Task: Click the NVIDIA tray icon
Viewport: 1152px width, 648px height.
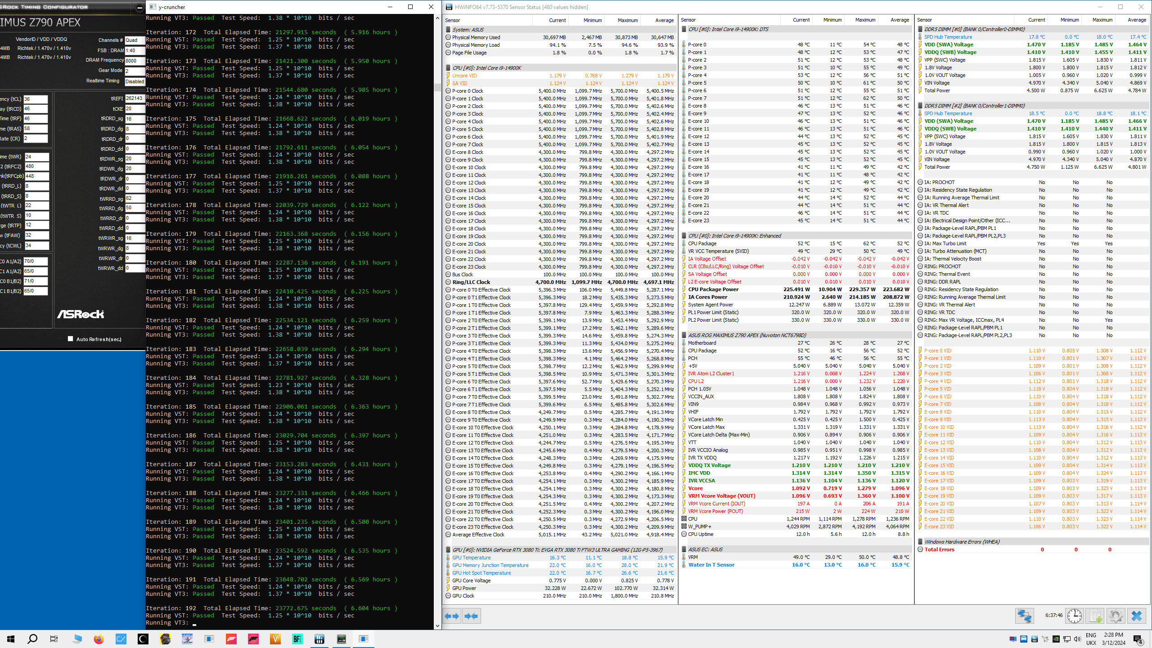Action: tap(1057, 639)
